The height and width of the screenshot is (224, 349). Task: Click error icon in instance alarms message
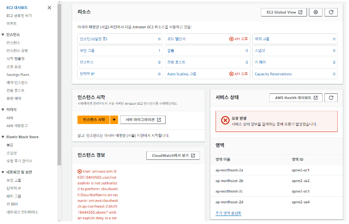(x=79, y=172)
